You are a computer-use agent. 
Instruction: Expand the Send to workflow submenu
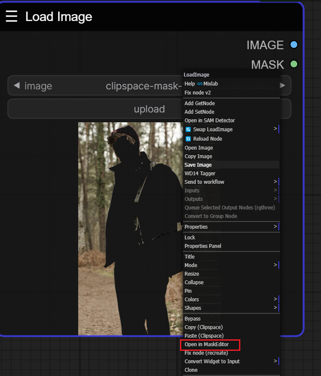275,182
